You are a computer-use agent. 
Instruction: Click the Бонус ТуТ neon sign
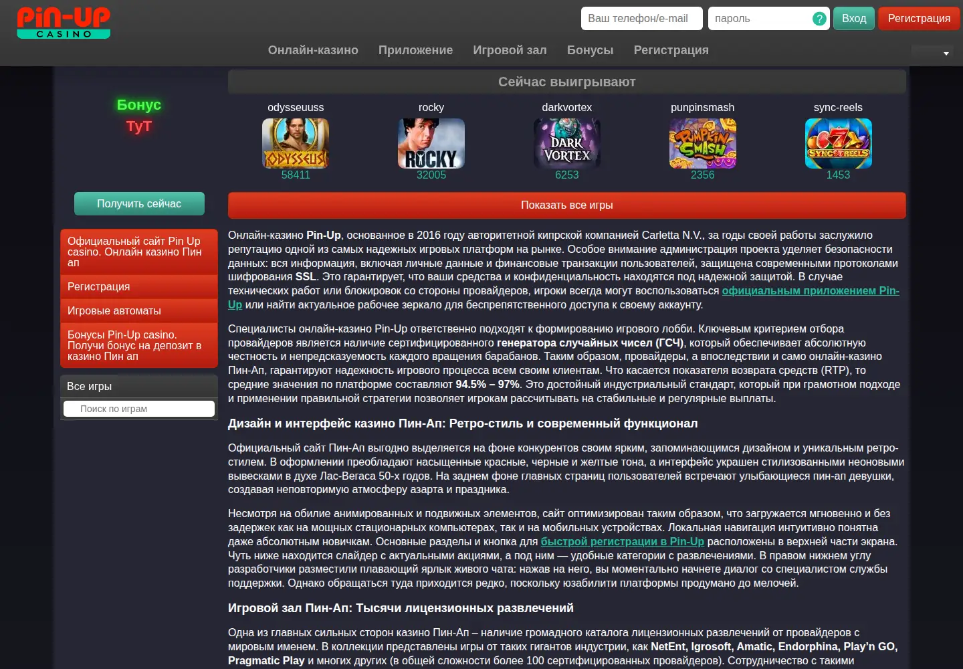pos(139,116)
